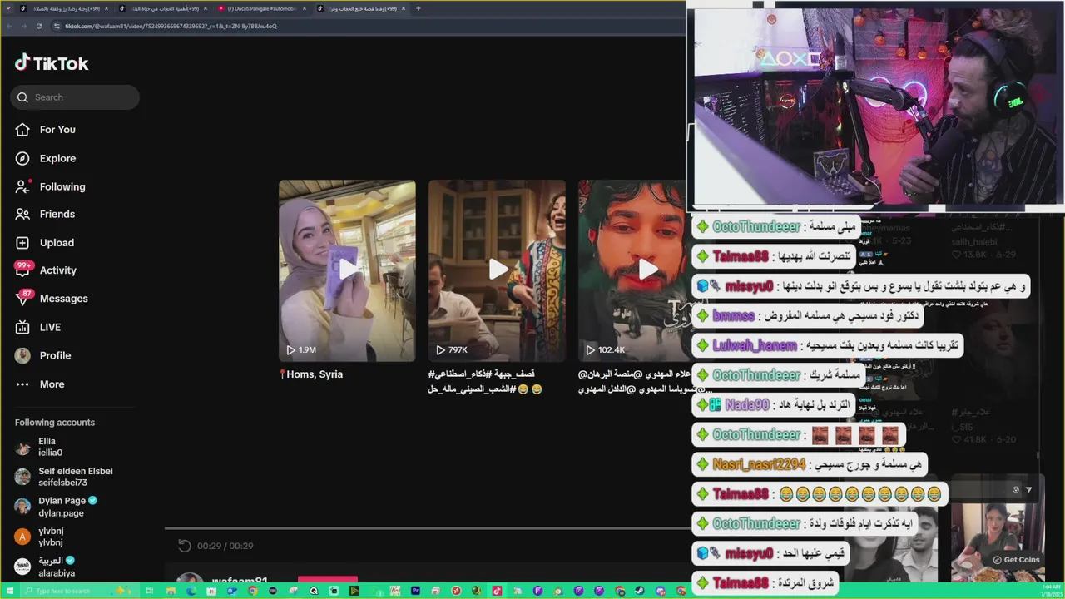The height and width of the screenshot is (599, 1065).
Task: Open File Explorer from the taskbar
Action: (x=171, y=591)
